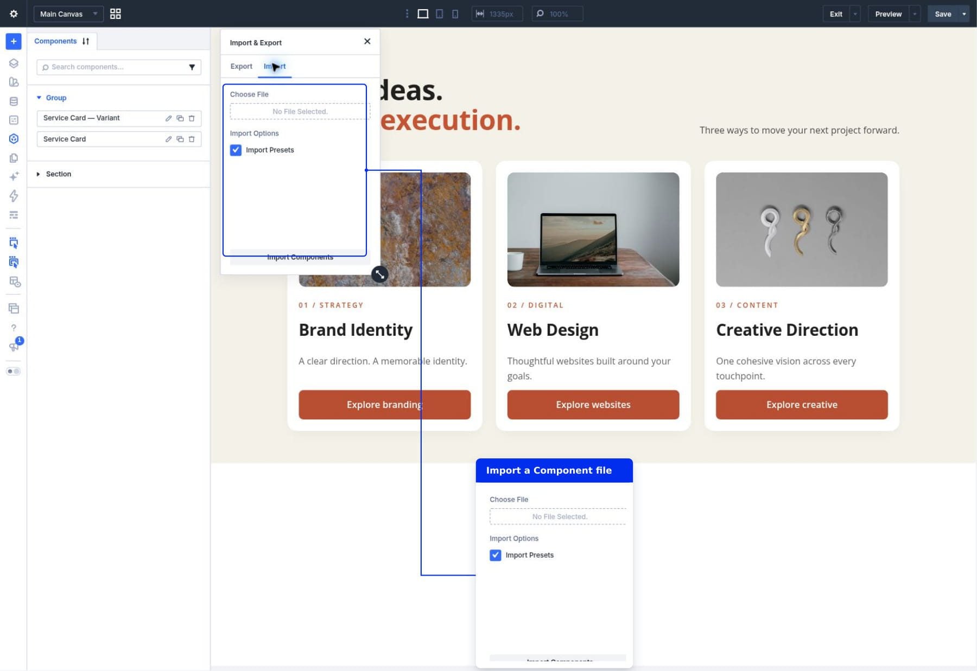Open the AI sparkle sidebar icon
Image resolution: width=977 pixels, height=671 pixels.
tap(14, 176)
